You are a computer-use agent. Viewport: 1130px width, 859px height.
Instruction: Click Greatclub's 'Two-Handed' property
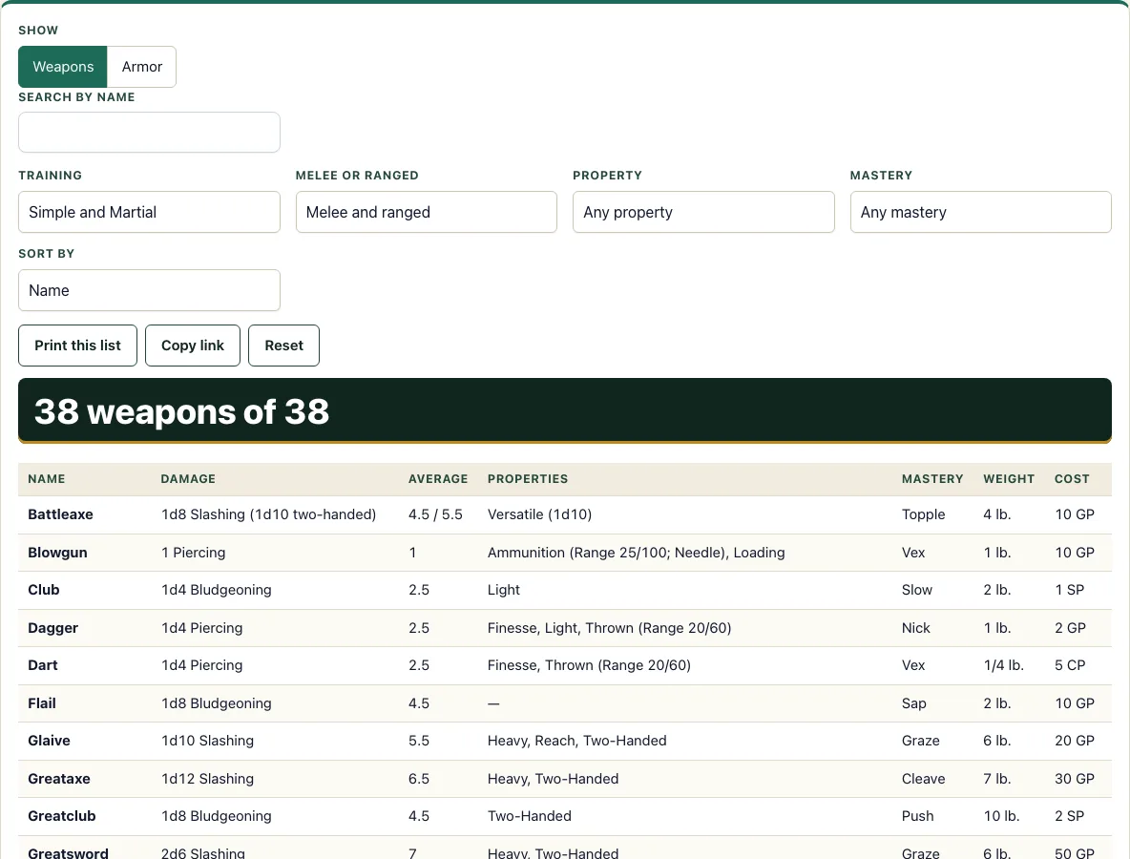[530, 816]
